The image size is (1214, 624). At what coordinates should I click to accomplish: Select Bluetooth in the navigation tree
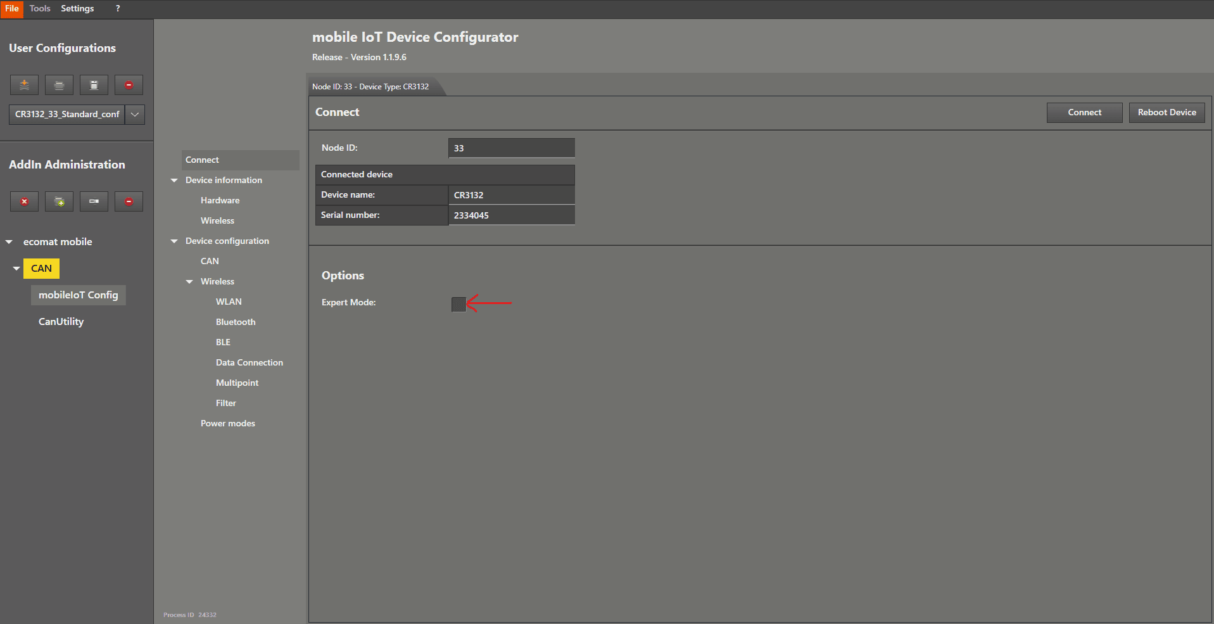coord(236,322)
